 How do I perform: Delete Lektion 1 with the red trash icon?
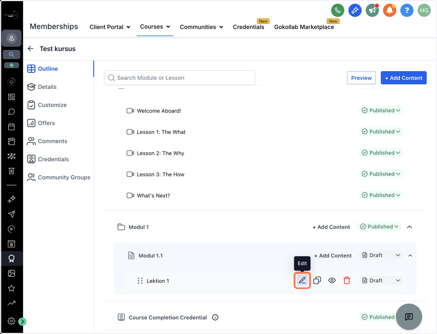(347, 281)
